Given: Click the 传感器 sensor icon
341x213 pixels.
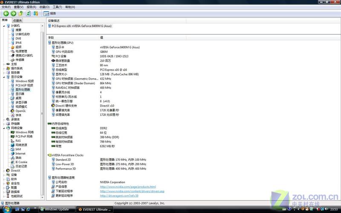Looking at the screenshot, I should click(x=13, y=60).
